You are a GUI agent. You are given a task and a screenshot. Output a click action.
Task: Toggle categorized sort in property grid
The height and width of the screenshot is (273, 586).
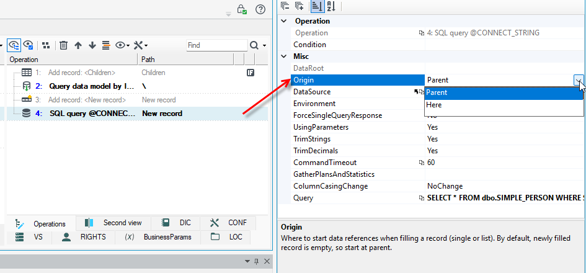pos(317,6)
